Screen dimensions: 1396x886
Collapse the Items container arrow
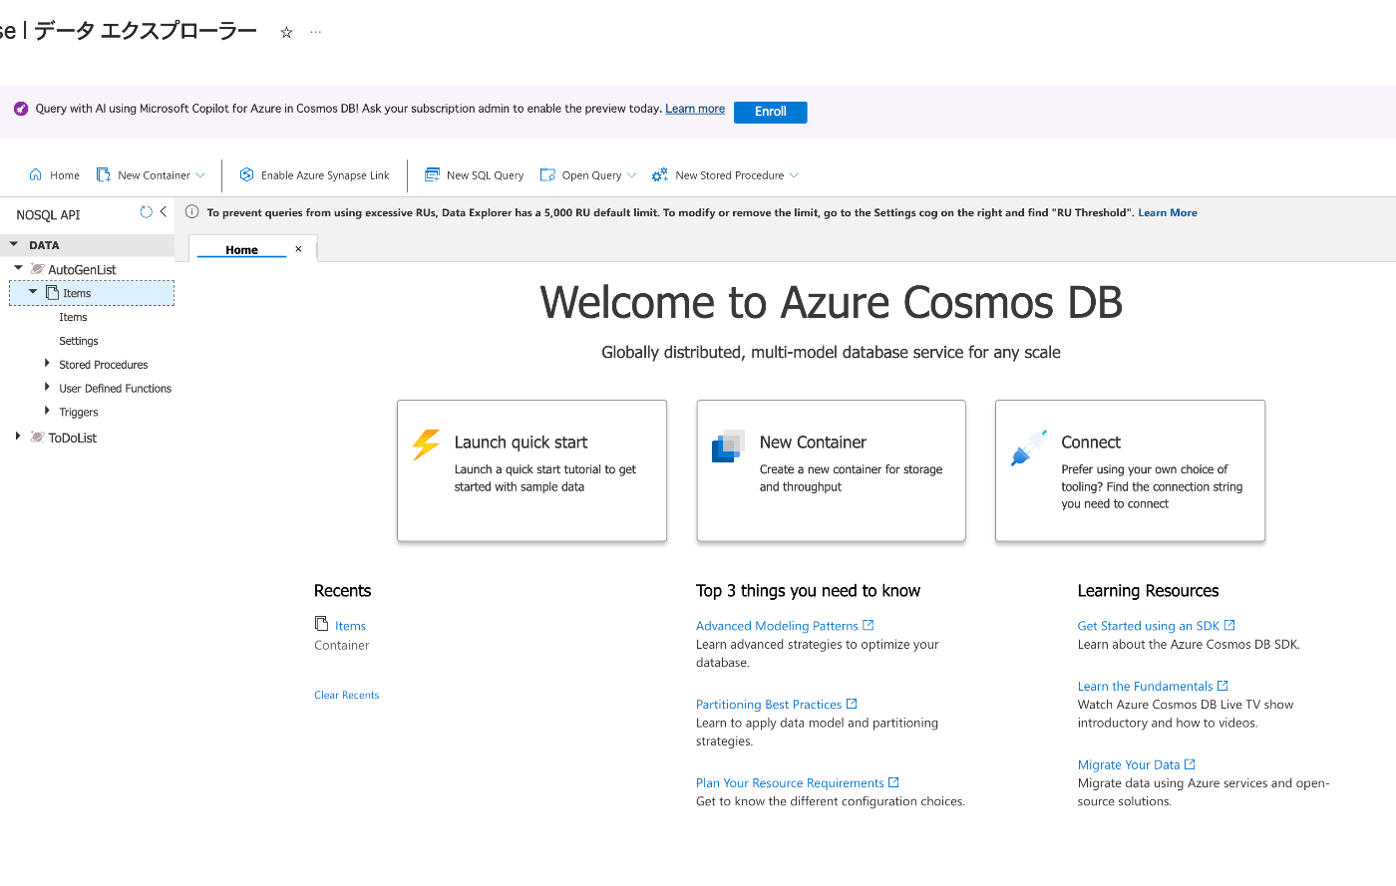pyautogui.click(x=33, y=292)
